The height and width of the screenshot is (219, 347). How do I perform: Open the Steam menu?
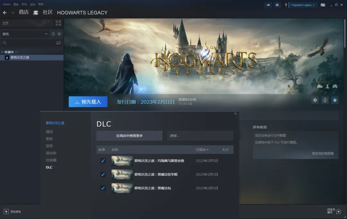[7, 4]
